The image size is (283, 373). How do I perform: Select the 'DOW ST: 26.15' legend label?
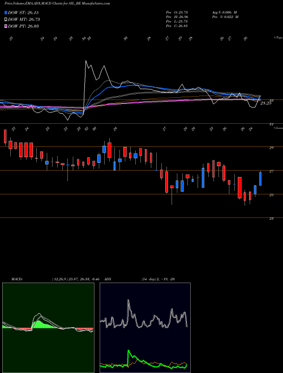point(23,12)
